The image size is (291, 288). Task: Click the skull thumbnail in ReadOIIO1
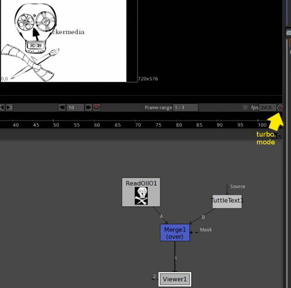[141, 196]
